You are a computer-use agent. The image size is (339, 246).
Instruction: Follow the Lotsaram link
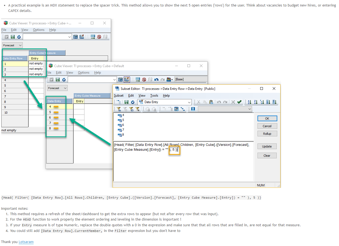pyautogui.click(x=26, y=242)
